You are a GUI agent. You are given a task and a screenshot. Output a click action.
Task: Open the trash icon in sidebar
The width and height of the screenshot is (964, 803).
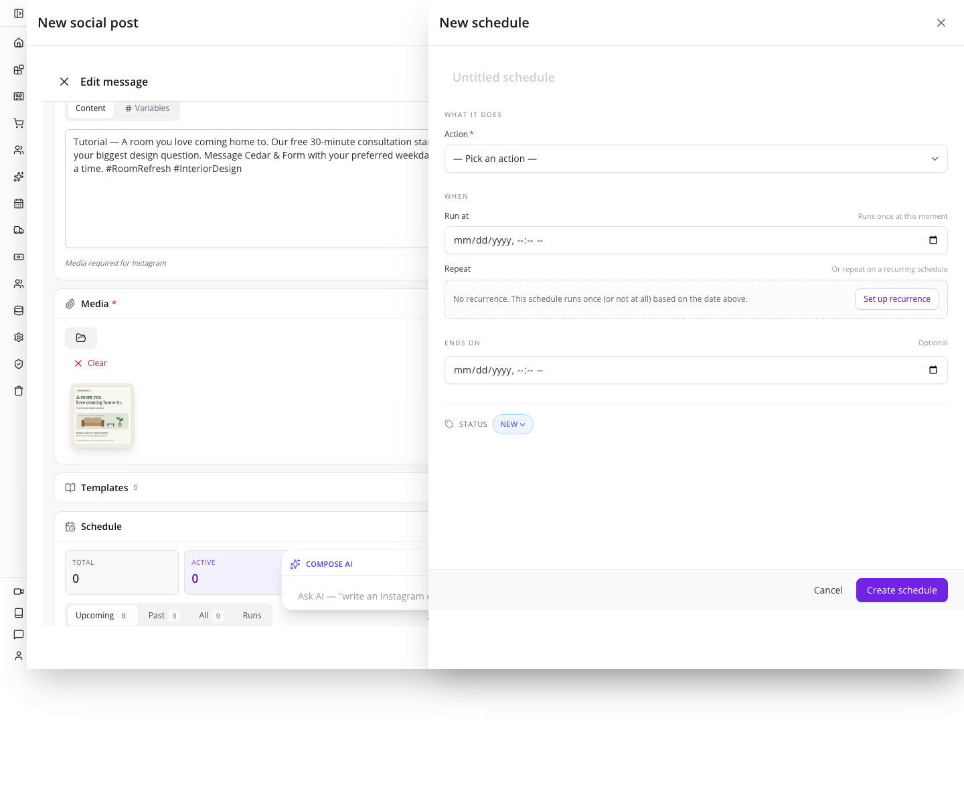(x=19, y=391)
